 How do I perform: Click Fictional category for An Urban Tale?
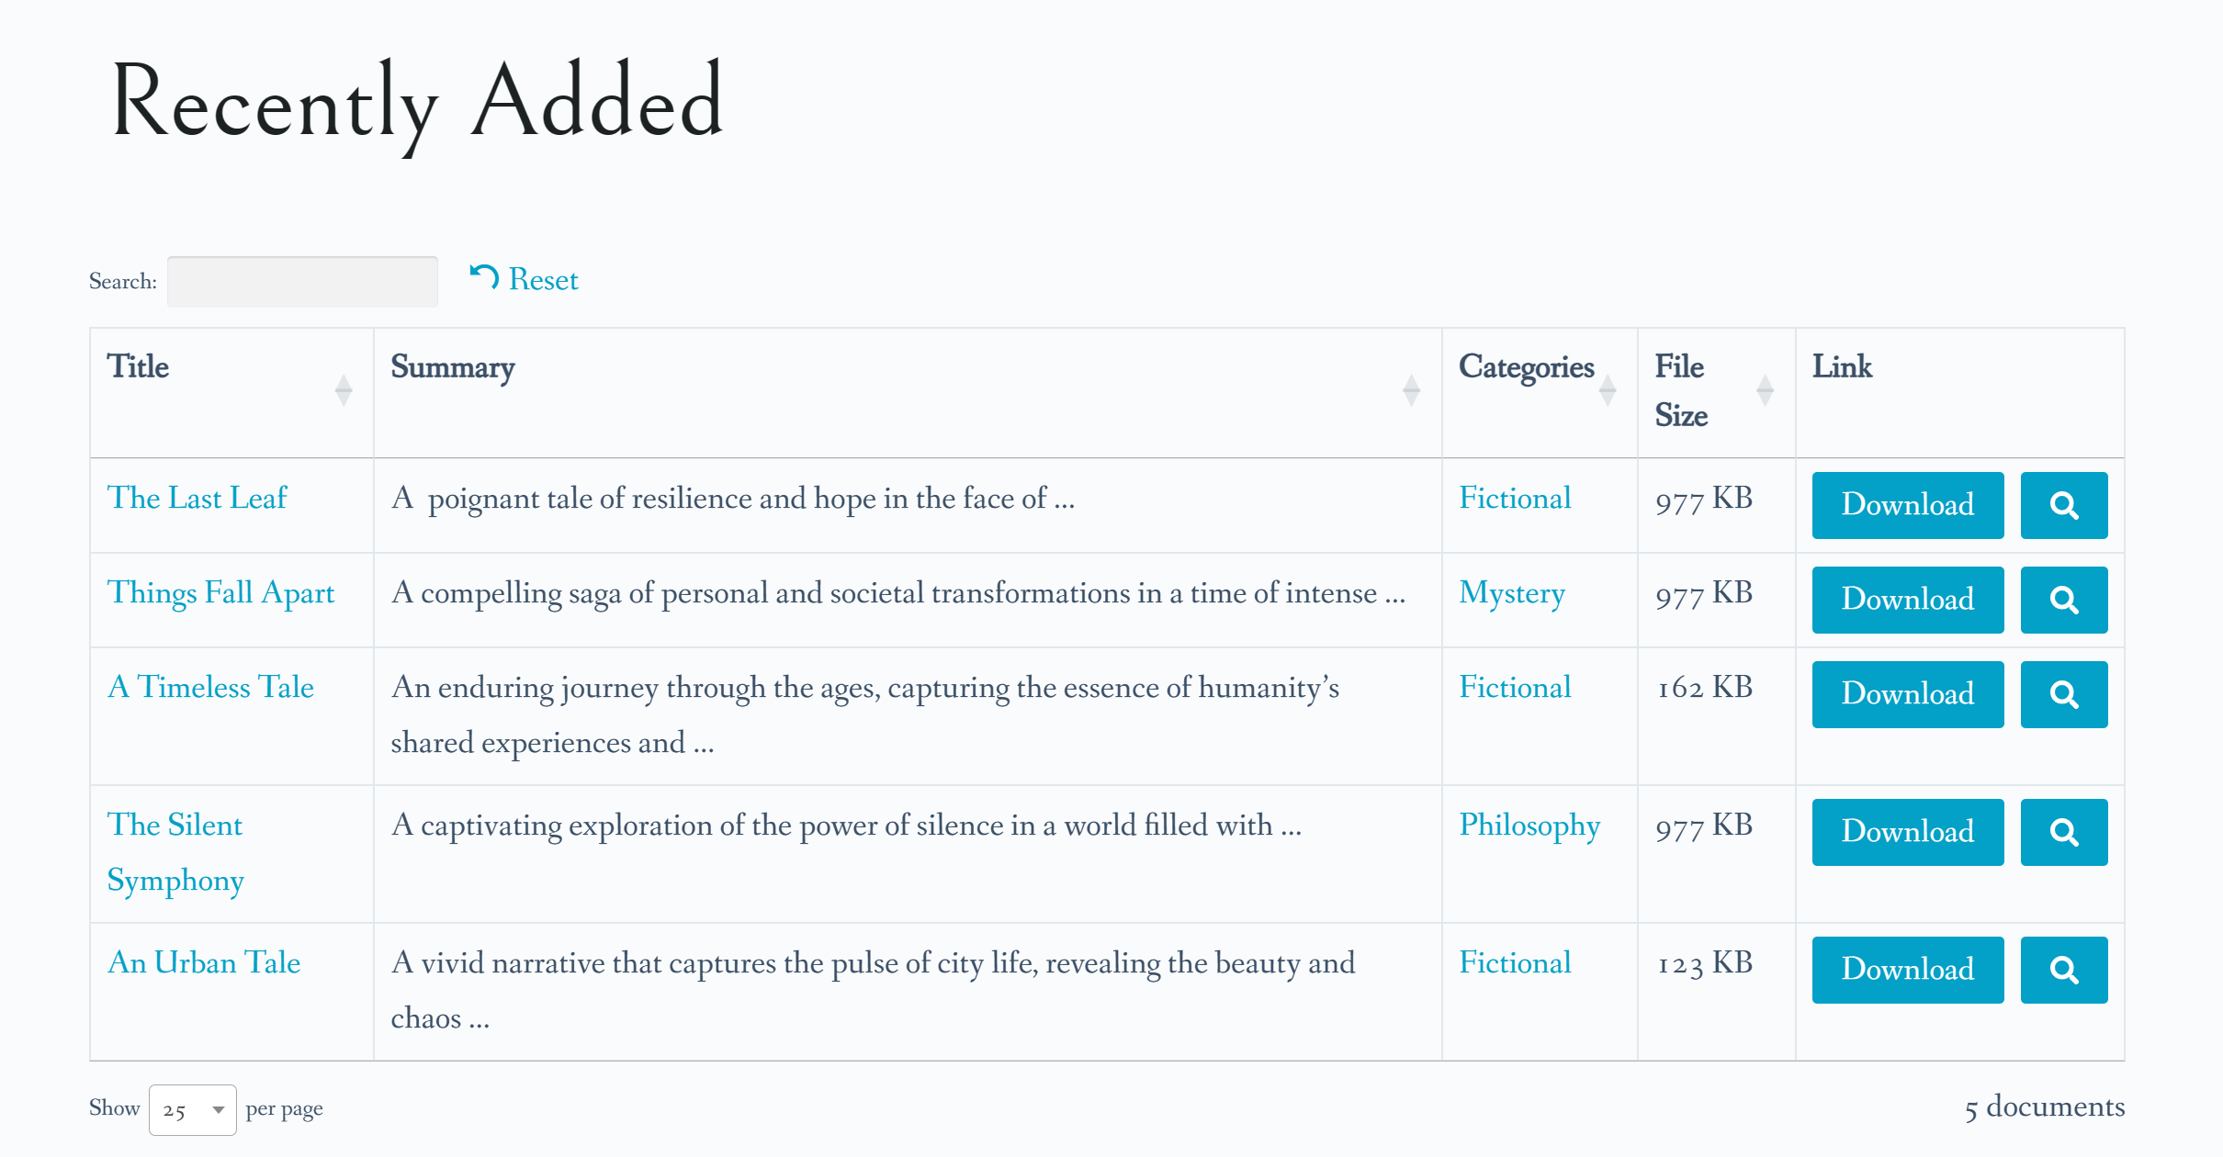1514,963
